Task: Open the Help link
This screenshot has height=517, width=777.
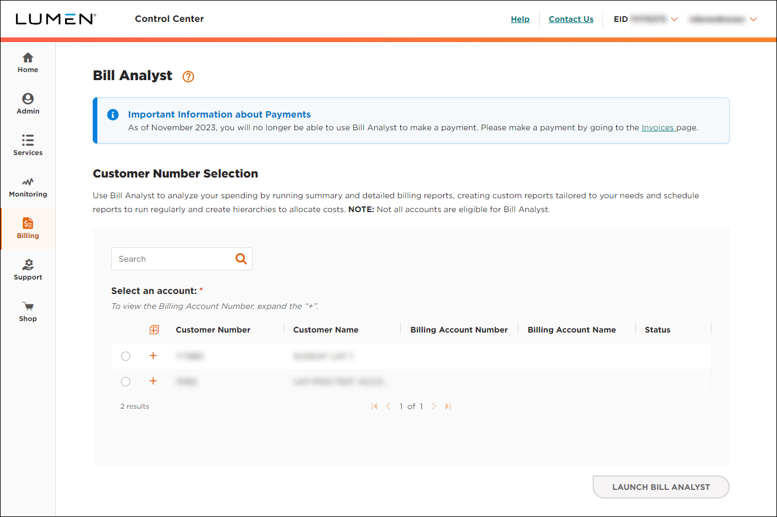Action: click(x=520, y=19)
